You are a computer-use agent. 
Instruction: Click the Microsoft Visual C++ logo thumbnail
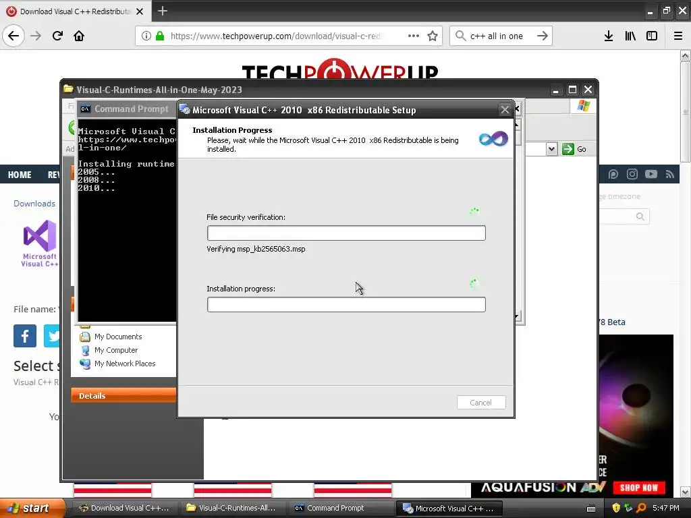tap(40, 243)
